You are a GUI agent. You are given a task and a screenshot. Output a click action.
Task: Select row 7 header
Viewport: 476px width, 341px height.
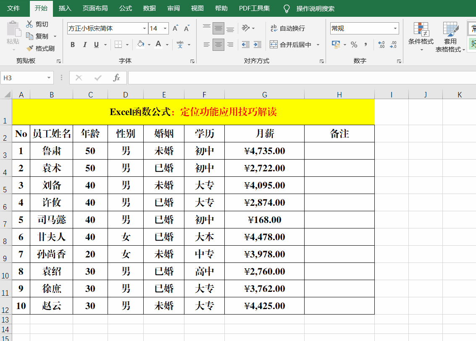(5, 220)
